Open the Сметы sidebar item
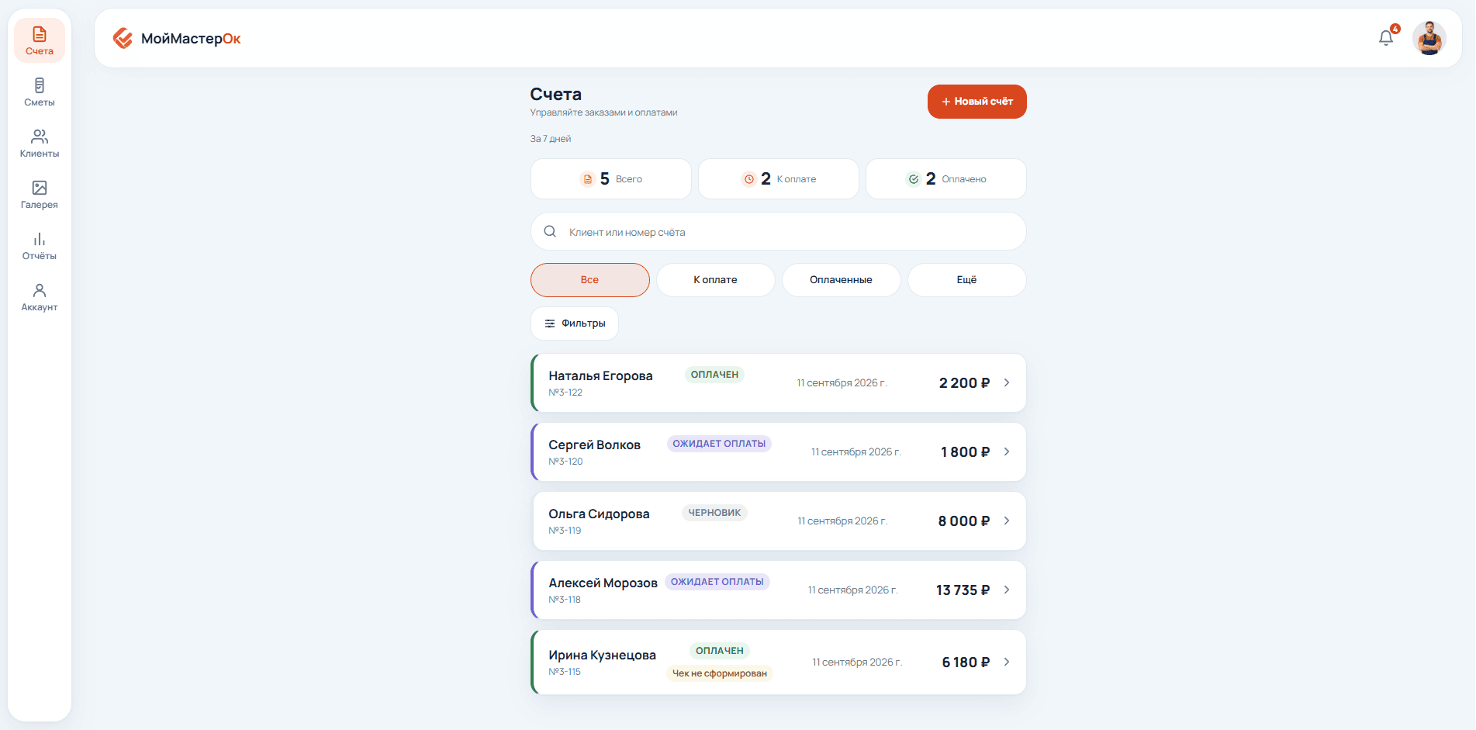Image resolution: width=1476 pixels, height=730 pixels. 40,92
